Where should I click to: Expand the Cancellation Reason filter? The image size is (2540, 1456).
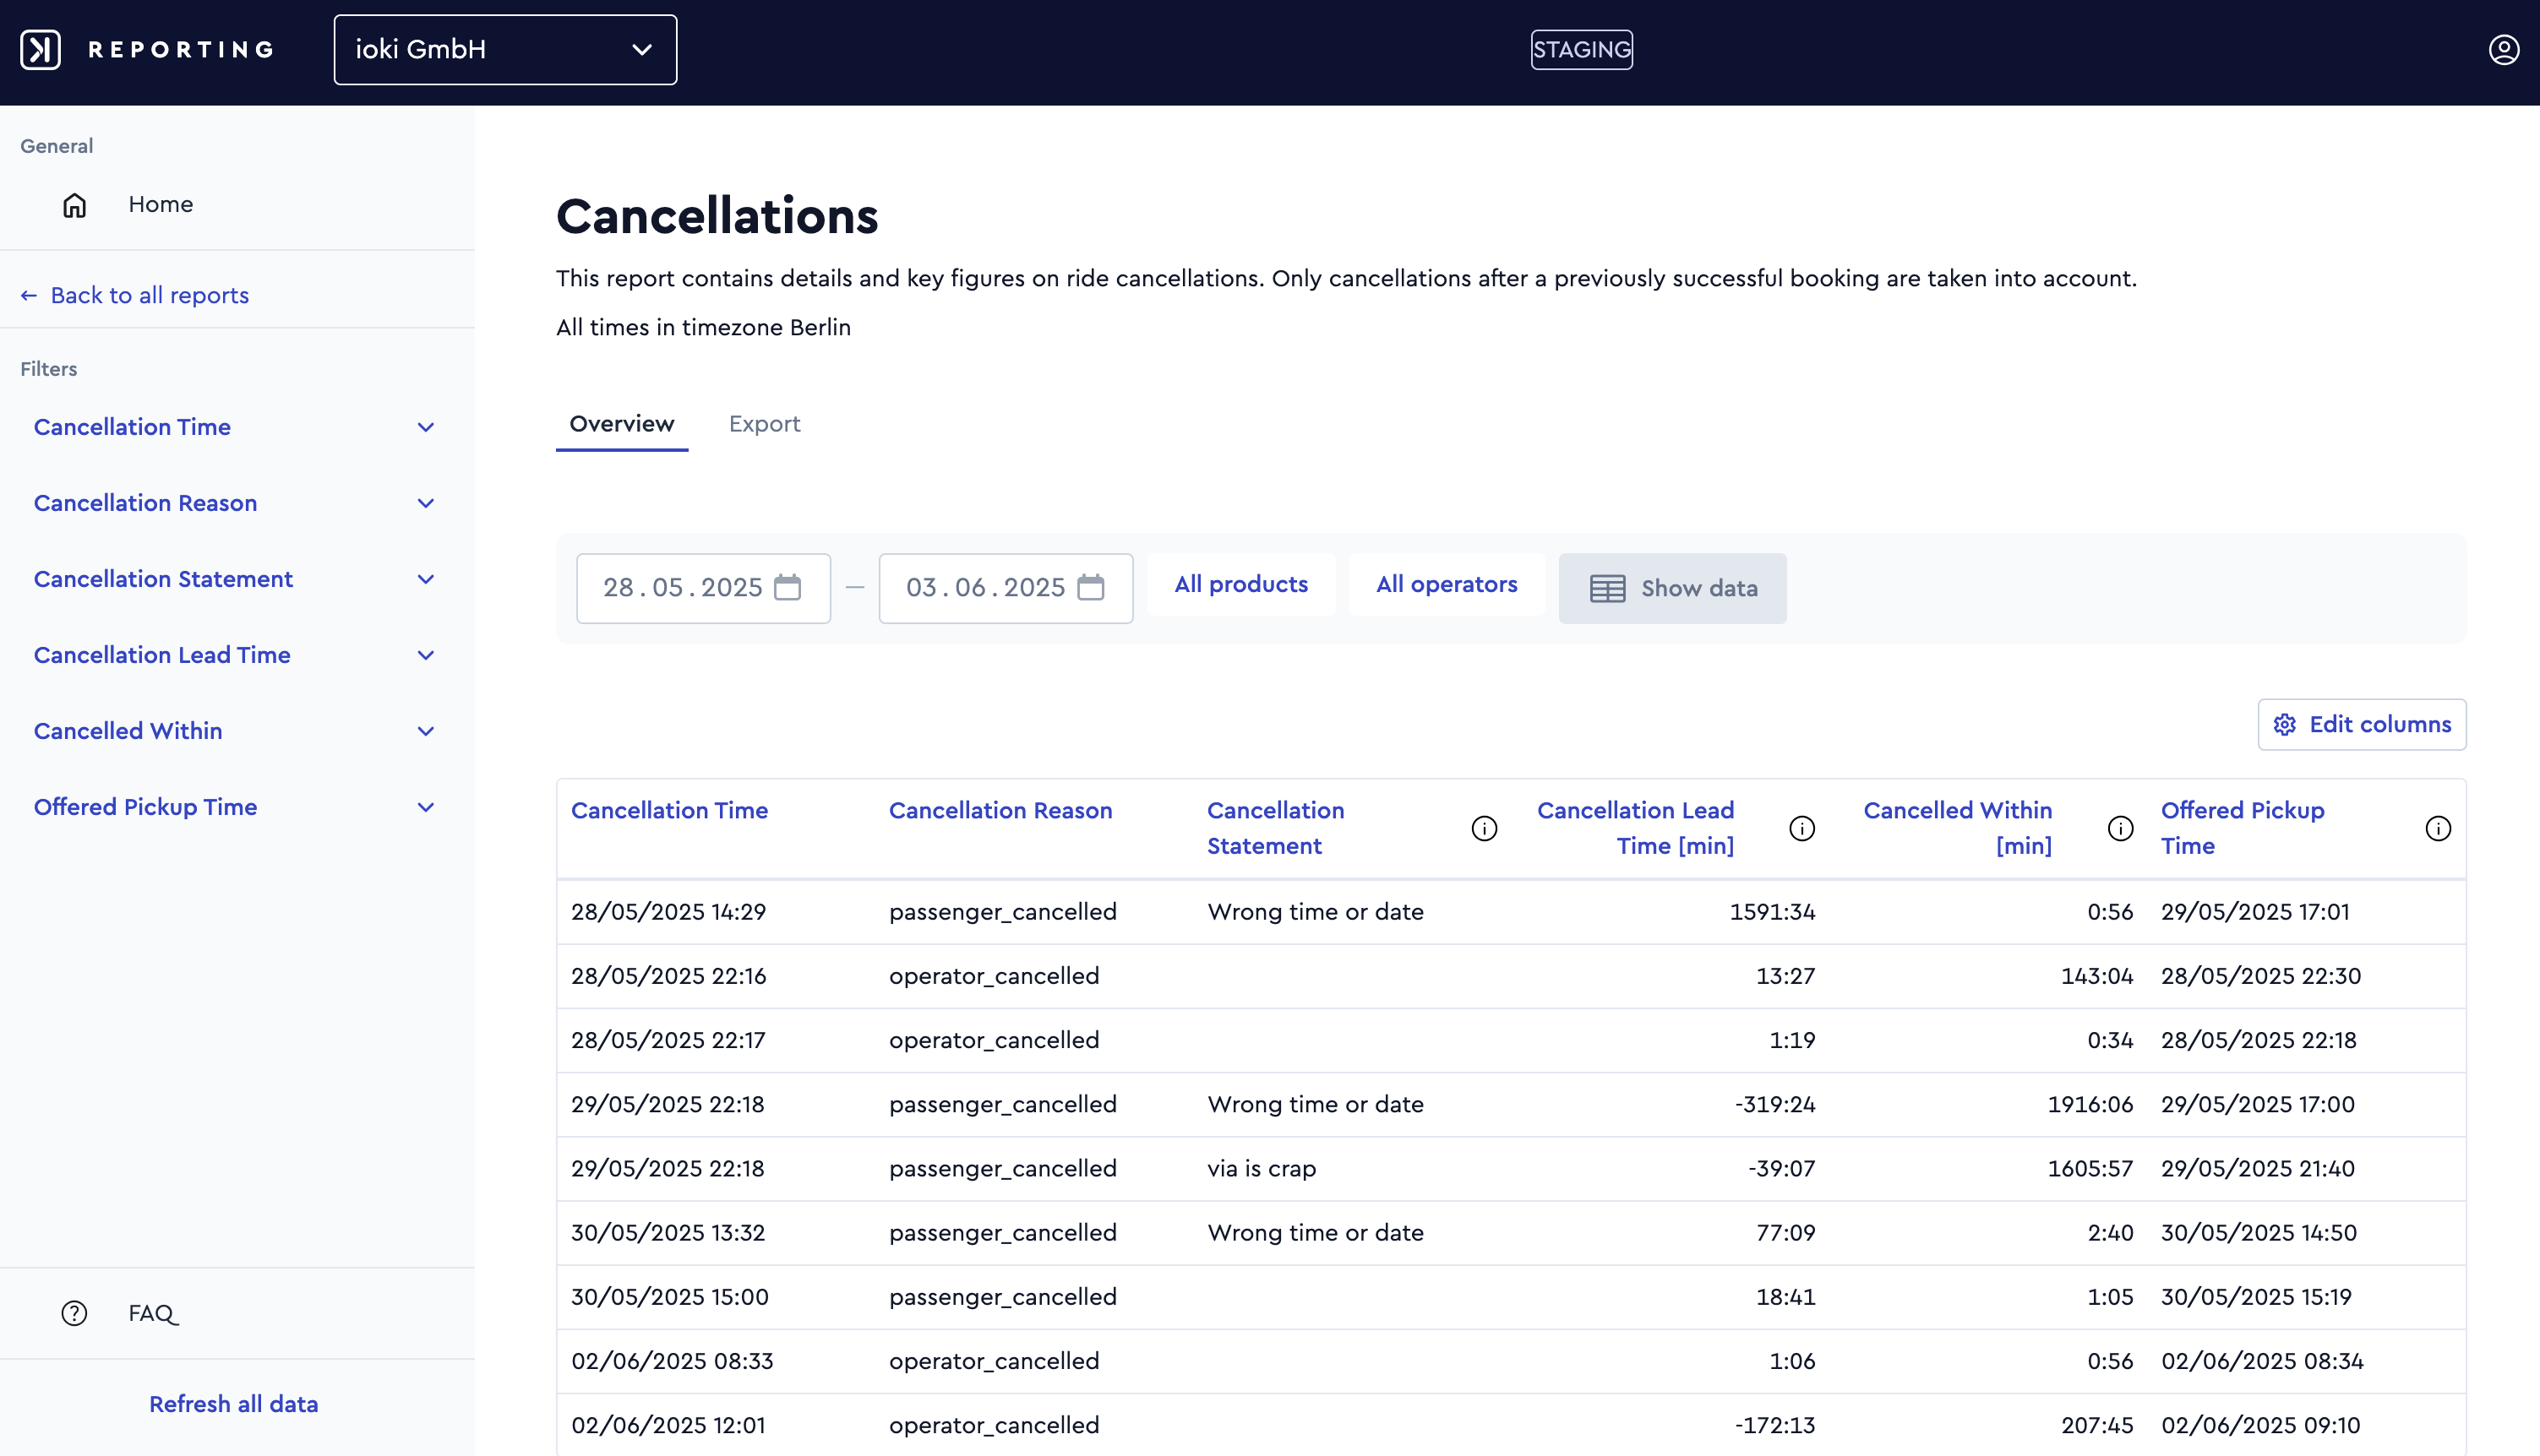pos(237,503)
